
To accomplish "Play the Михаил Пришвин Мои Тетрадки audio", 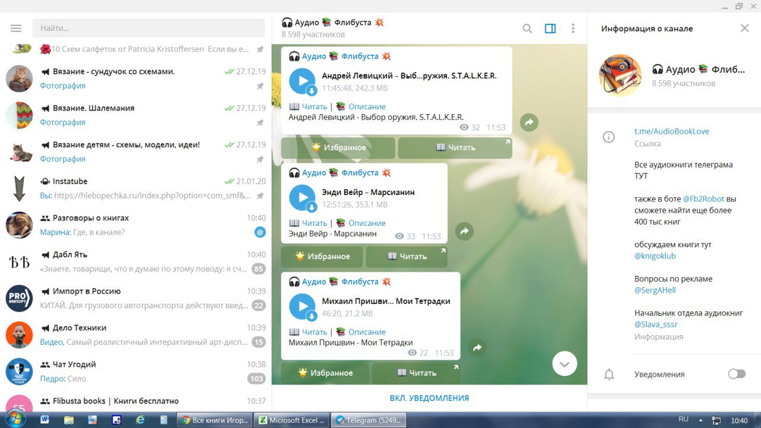I will (x=302, y=307).
